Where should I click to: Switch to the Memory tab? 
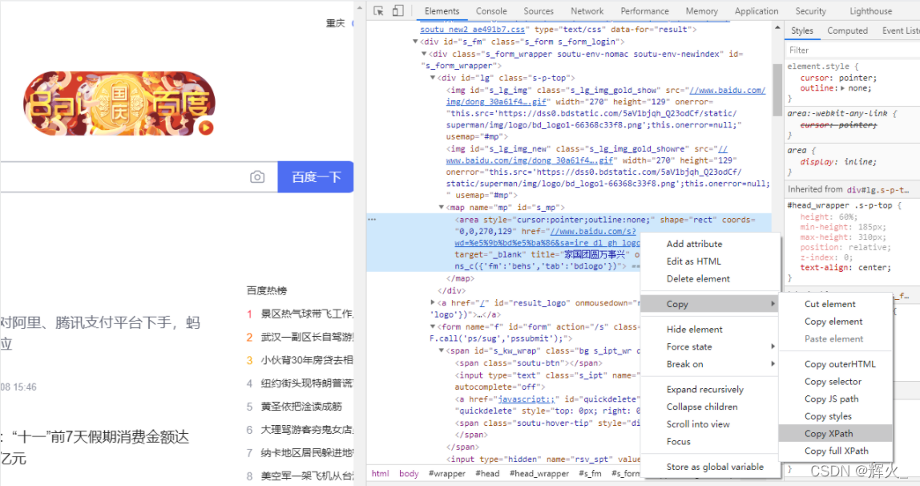pyautogui.click(x=701, y=10)
